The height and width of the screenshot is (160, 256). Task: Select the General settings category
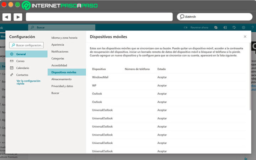pos(21,54)
